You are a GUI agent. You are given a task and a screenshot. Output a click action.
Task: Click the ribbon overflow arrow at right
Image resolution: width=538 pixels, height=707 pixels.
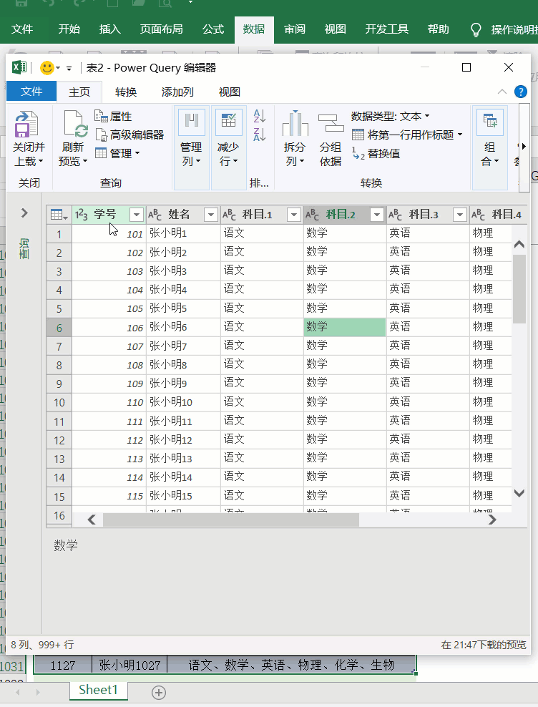click(524, 146)
